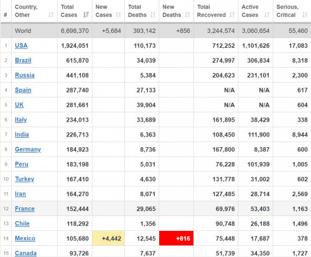
Task: Open the Germany country page
Action: click(28, 150)
